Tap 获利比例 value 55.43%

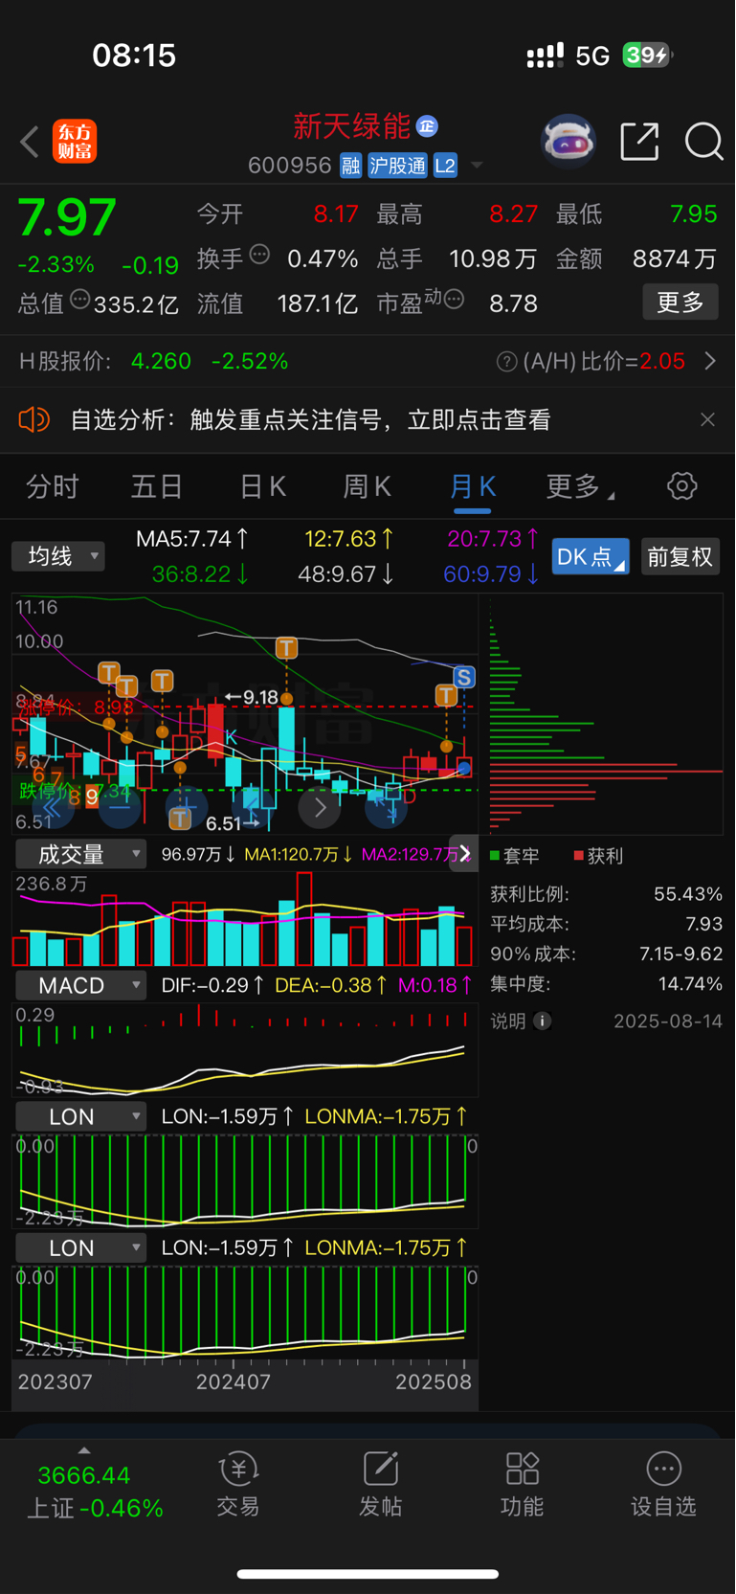pos(688,894)
